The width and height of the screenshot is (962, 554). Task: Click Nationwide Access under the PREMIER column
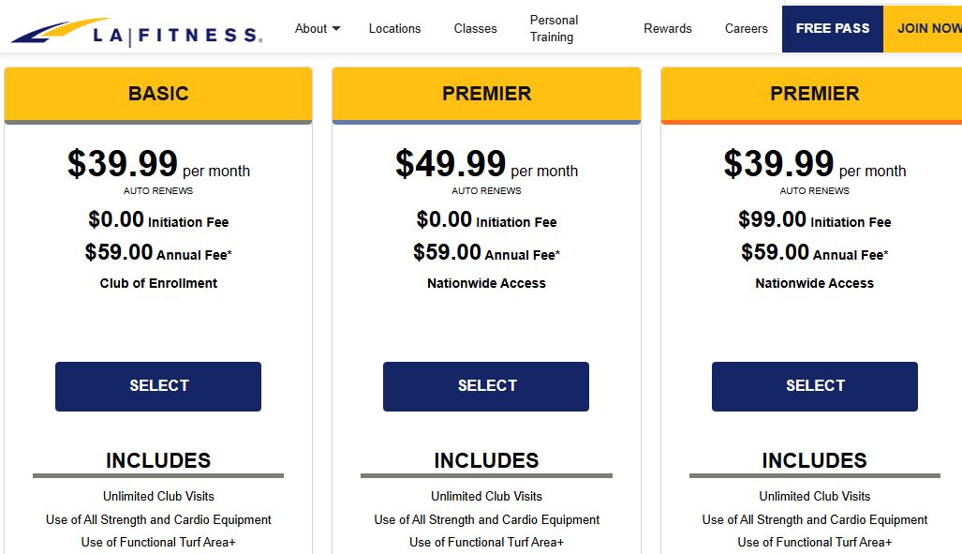[486, 282]
